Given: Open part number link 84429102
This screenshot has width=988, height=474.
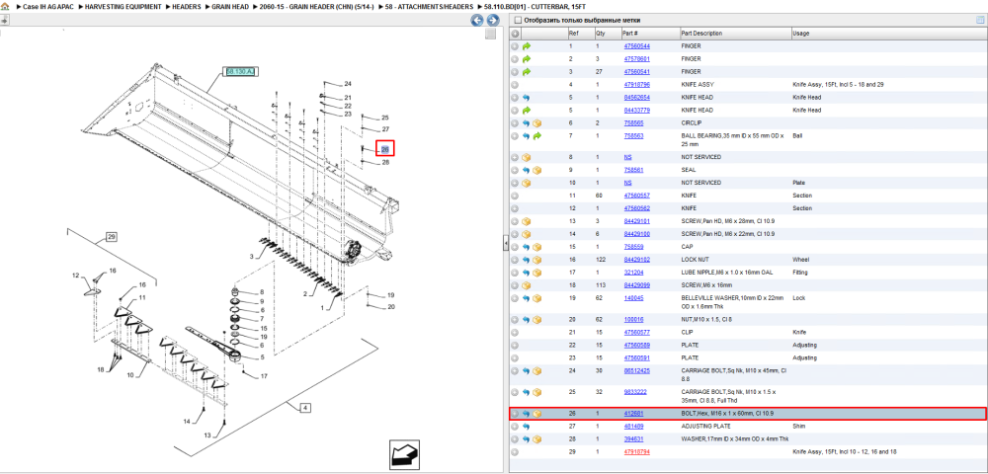Looking at the screenshot, I should (637, 260).
